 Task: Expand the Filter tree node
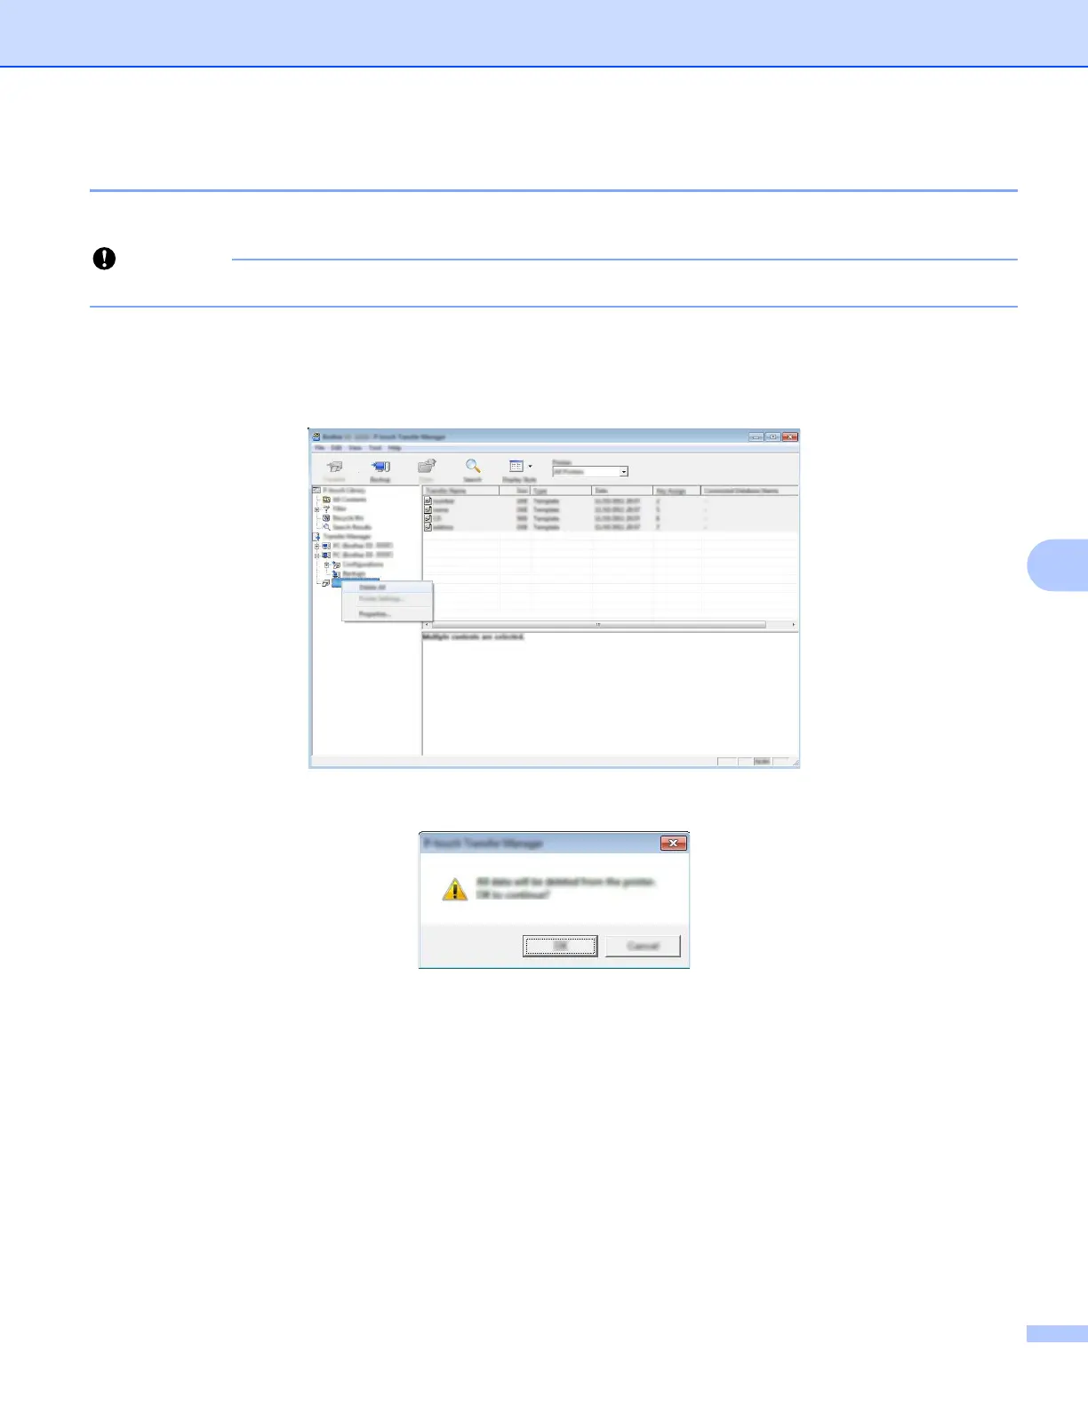(x=316, y=509)
